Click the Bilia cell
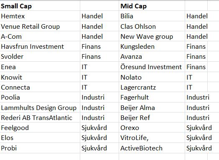This screenshot has width=219, height=160. (152, 16)
